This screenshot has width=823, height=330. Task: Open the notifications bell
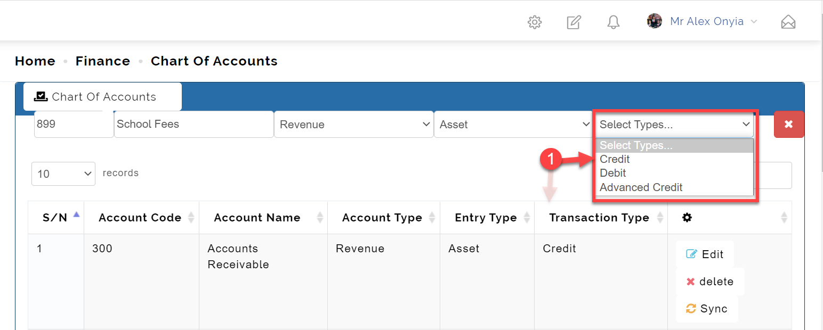coord(614,22)
